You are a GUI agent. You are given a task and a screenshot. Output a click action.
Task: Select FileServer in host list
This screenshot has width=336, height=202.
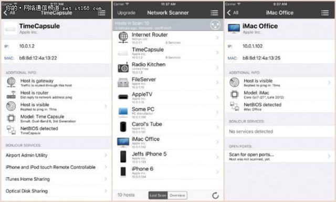[x=168, y=83]
